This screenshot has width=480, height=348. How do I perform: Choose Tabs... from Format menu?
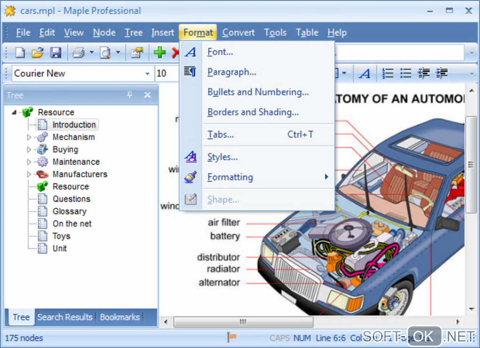coord(257,134)
